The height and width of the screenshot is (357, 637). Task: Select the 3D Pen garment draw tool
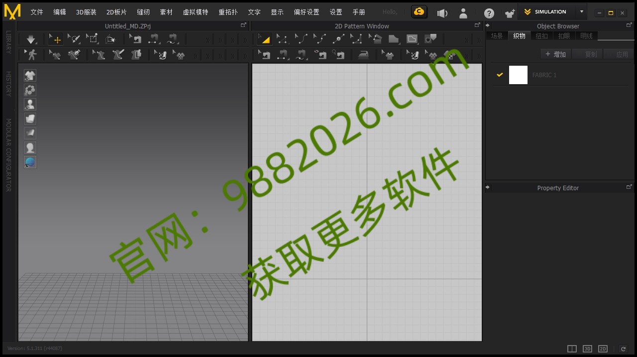click(x=74, y=55)
